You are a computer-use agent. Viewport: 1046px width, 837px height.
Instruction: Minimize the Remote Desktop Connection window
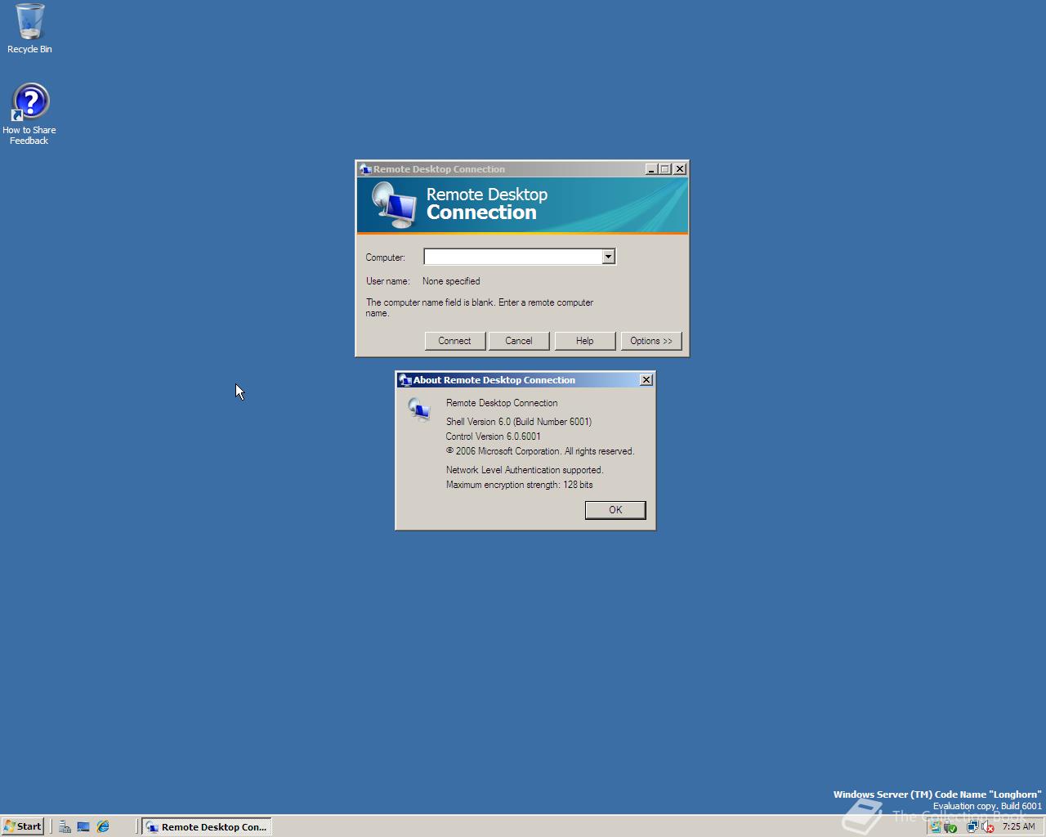651,169
